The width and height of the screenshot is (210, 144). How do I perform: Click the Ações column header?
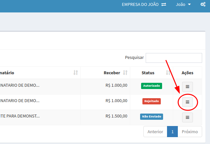pos(187,73)
